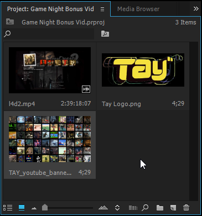Click Automate to Sequence button
Screen dimensions: 202x216
tap(133, 208)
